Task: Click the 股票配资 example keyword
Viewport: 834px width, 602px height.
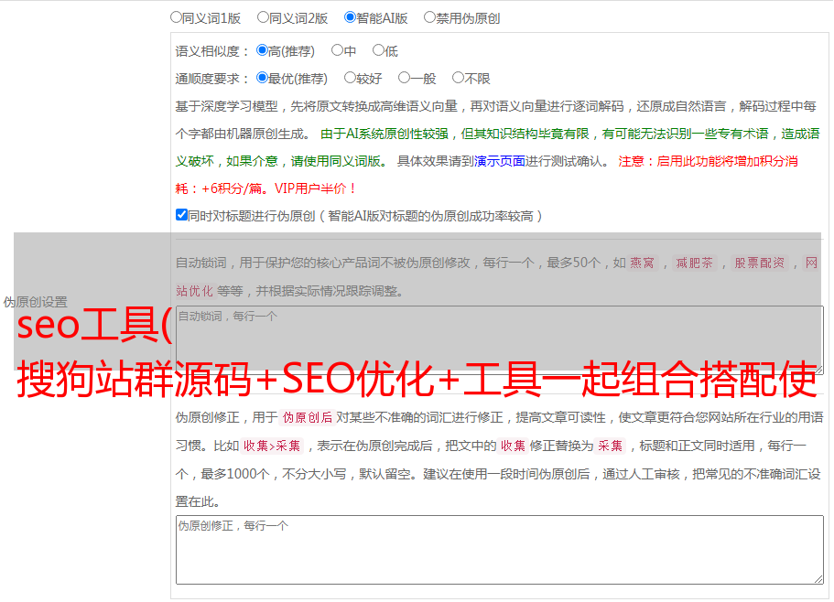Action: tap(760, 263)
